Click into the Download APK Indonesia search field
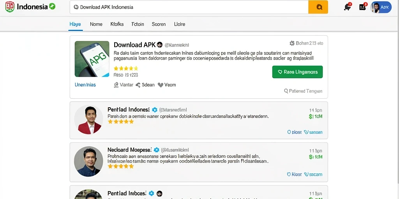 [189, 7]
